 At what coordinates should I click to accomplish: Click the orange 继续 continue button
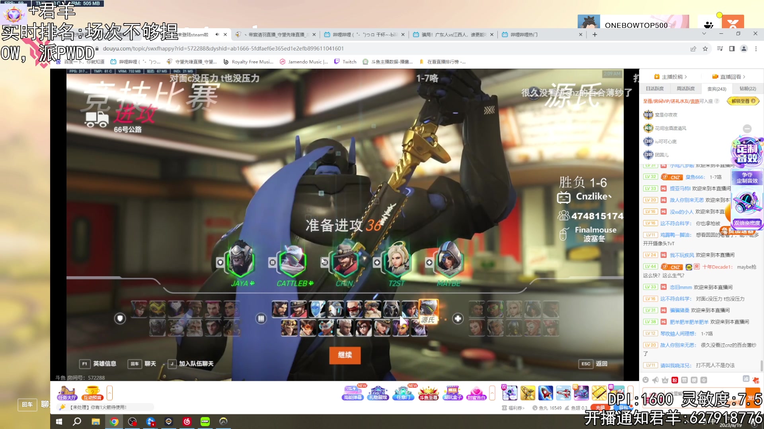(x=345, y=355)
